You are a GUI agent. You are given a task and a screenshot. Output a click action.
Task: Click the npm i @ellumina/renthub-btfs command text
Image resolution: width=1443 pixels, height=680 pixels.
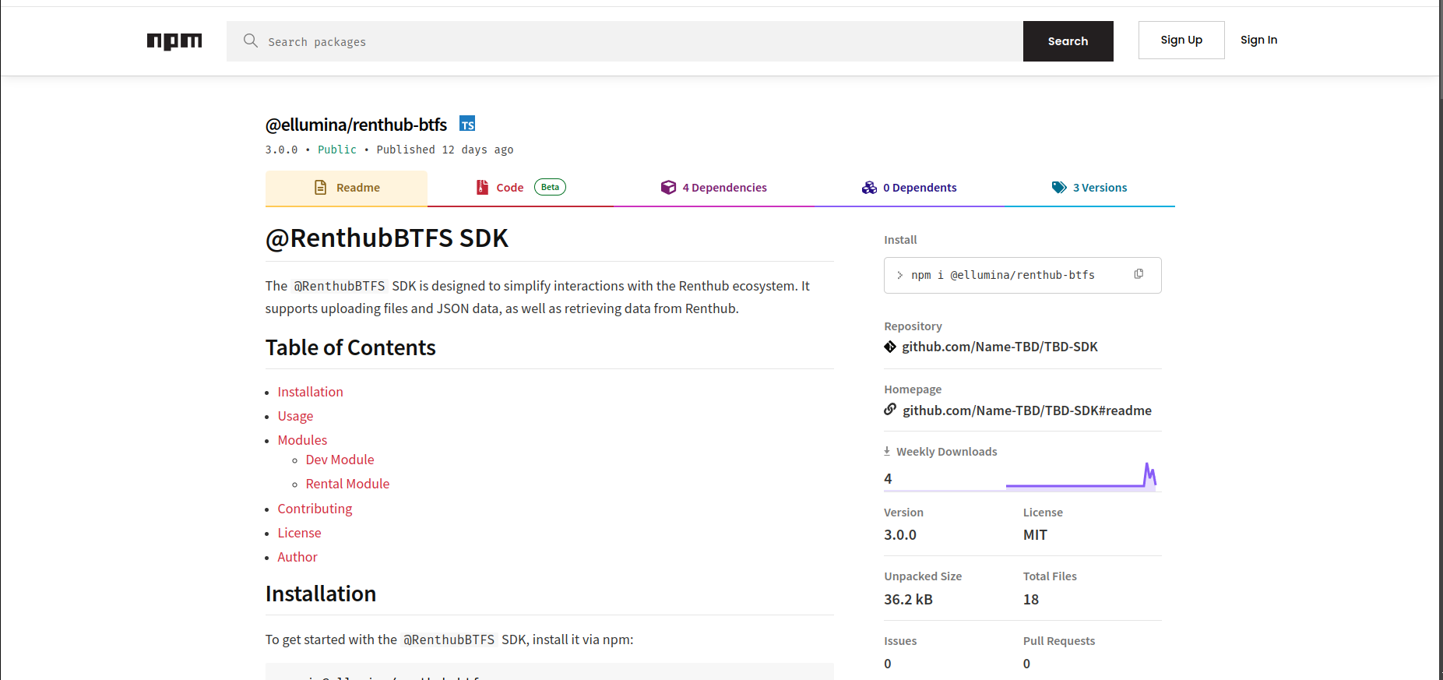tap(1003, 275)
